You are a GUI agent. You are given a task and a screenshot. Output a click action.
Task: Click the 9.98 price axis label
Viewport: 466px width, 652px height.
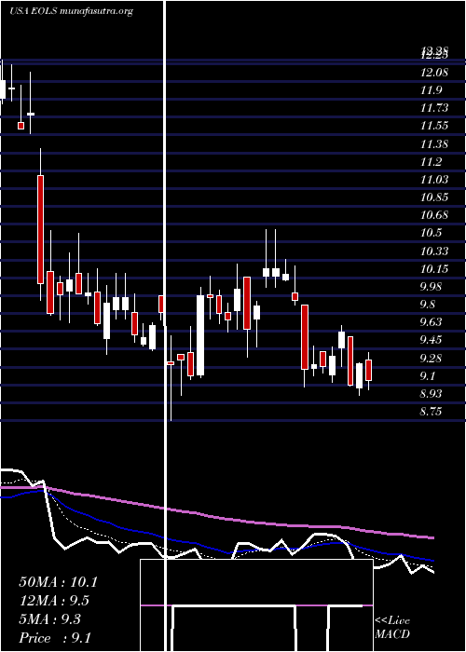(x=432, y=287)
